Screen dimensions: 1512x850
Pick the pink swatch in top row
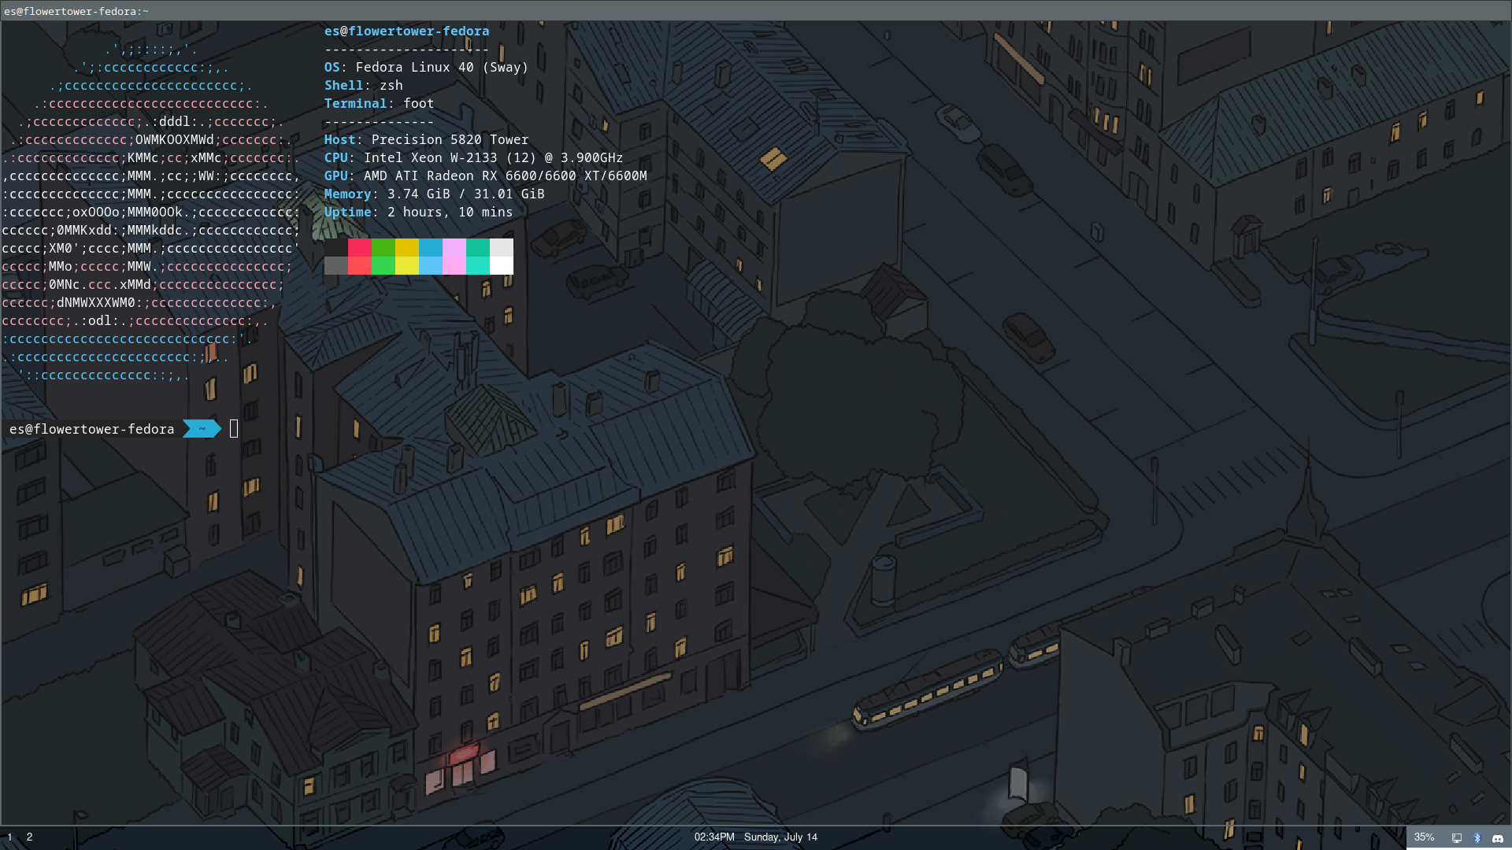point(454,247)
